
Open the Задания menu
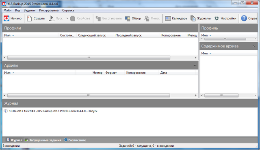[30, 10]
